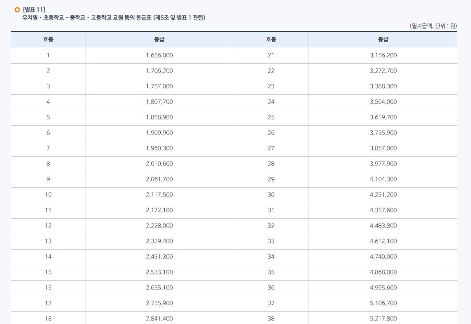Select salary cell 3,388,300

(383, 86)
